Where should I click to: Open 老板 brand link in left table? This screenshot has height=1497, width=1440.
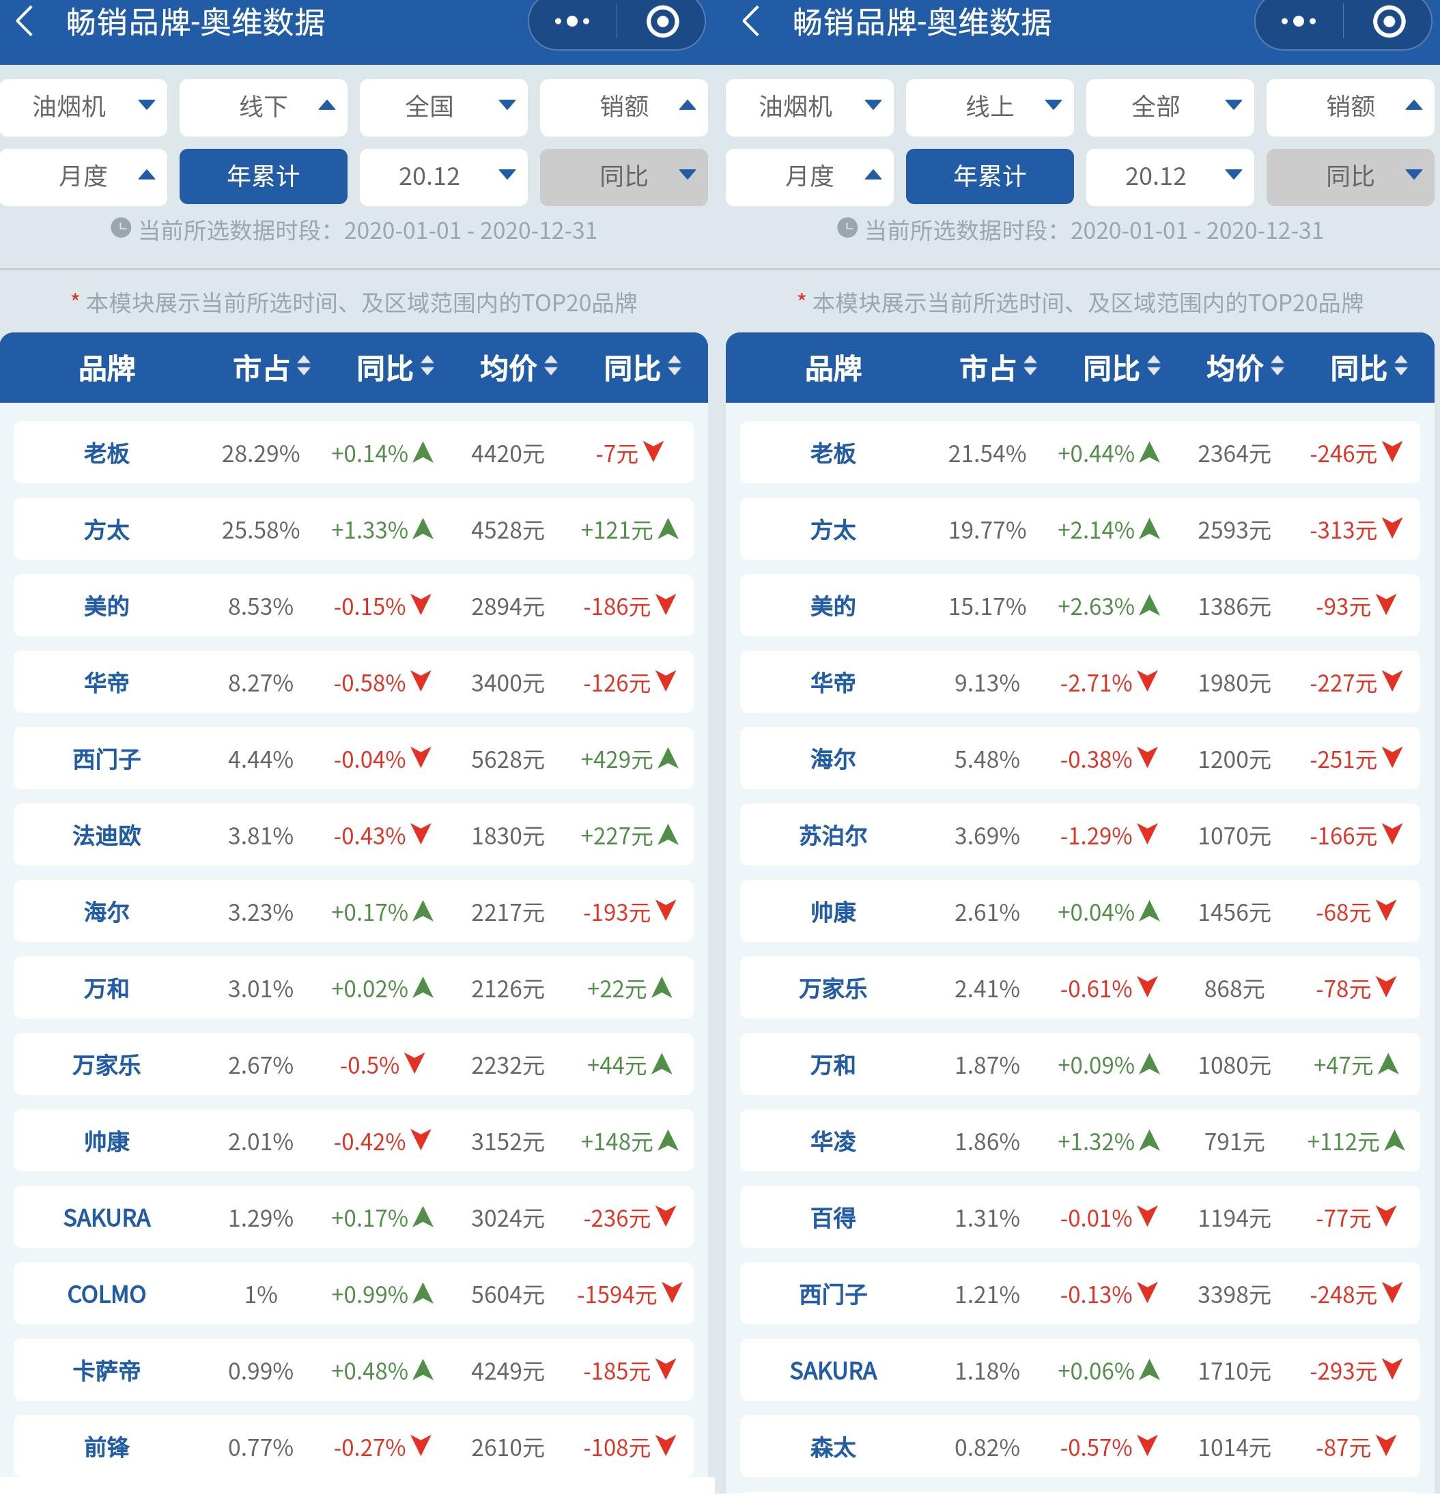click(x=107, y=453)
